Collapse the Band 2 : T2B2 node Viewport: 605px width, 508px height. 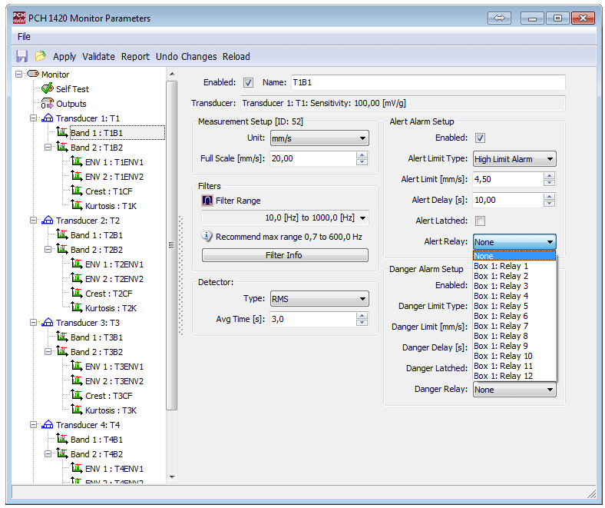pyautogui.click(x=48, y=250)
